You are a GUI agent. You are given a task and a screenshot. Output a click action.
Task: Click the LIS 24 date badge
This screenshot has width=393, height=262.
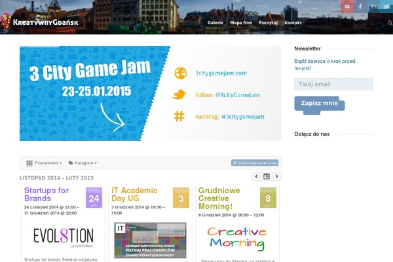(94, 198)
